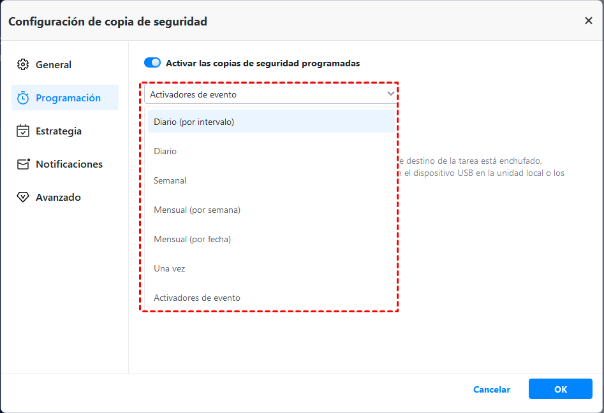604x413 pixels.
Task: Pick Mensual (por fecha) from list
Action: [192, 239]
